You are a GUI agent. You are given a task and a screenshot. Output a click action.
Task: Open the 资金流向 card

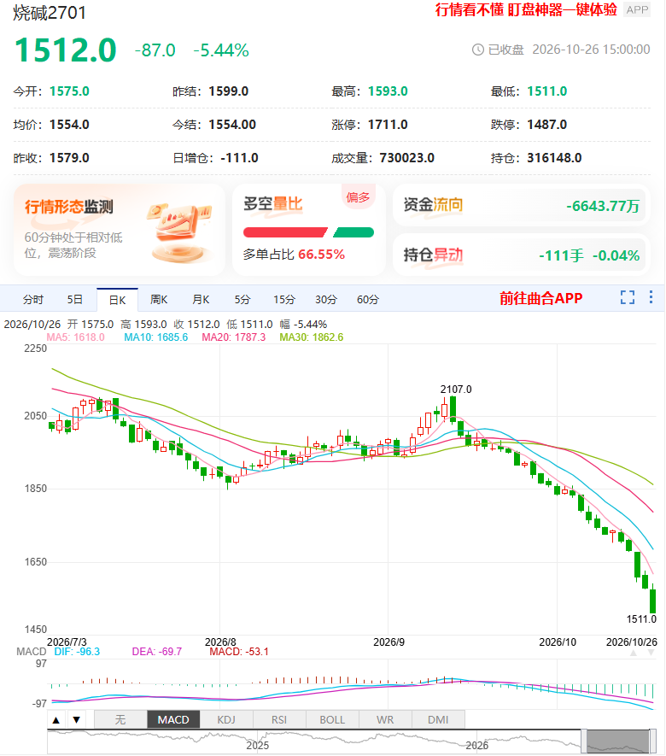[522, 206]
